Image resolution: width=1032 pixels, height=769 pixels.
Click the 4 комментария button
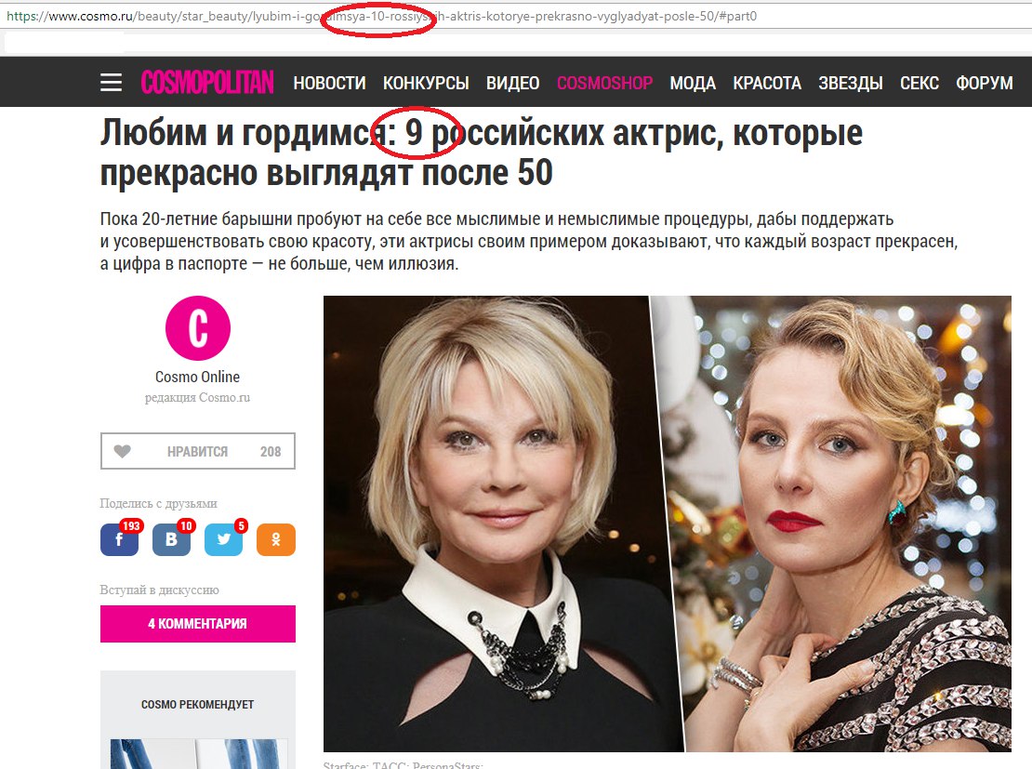pos(197,624)
